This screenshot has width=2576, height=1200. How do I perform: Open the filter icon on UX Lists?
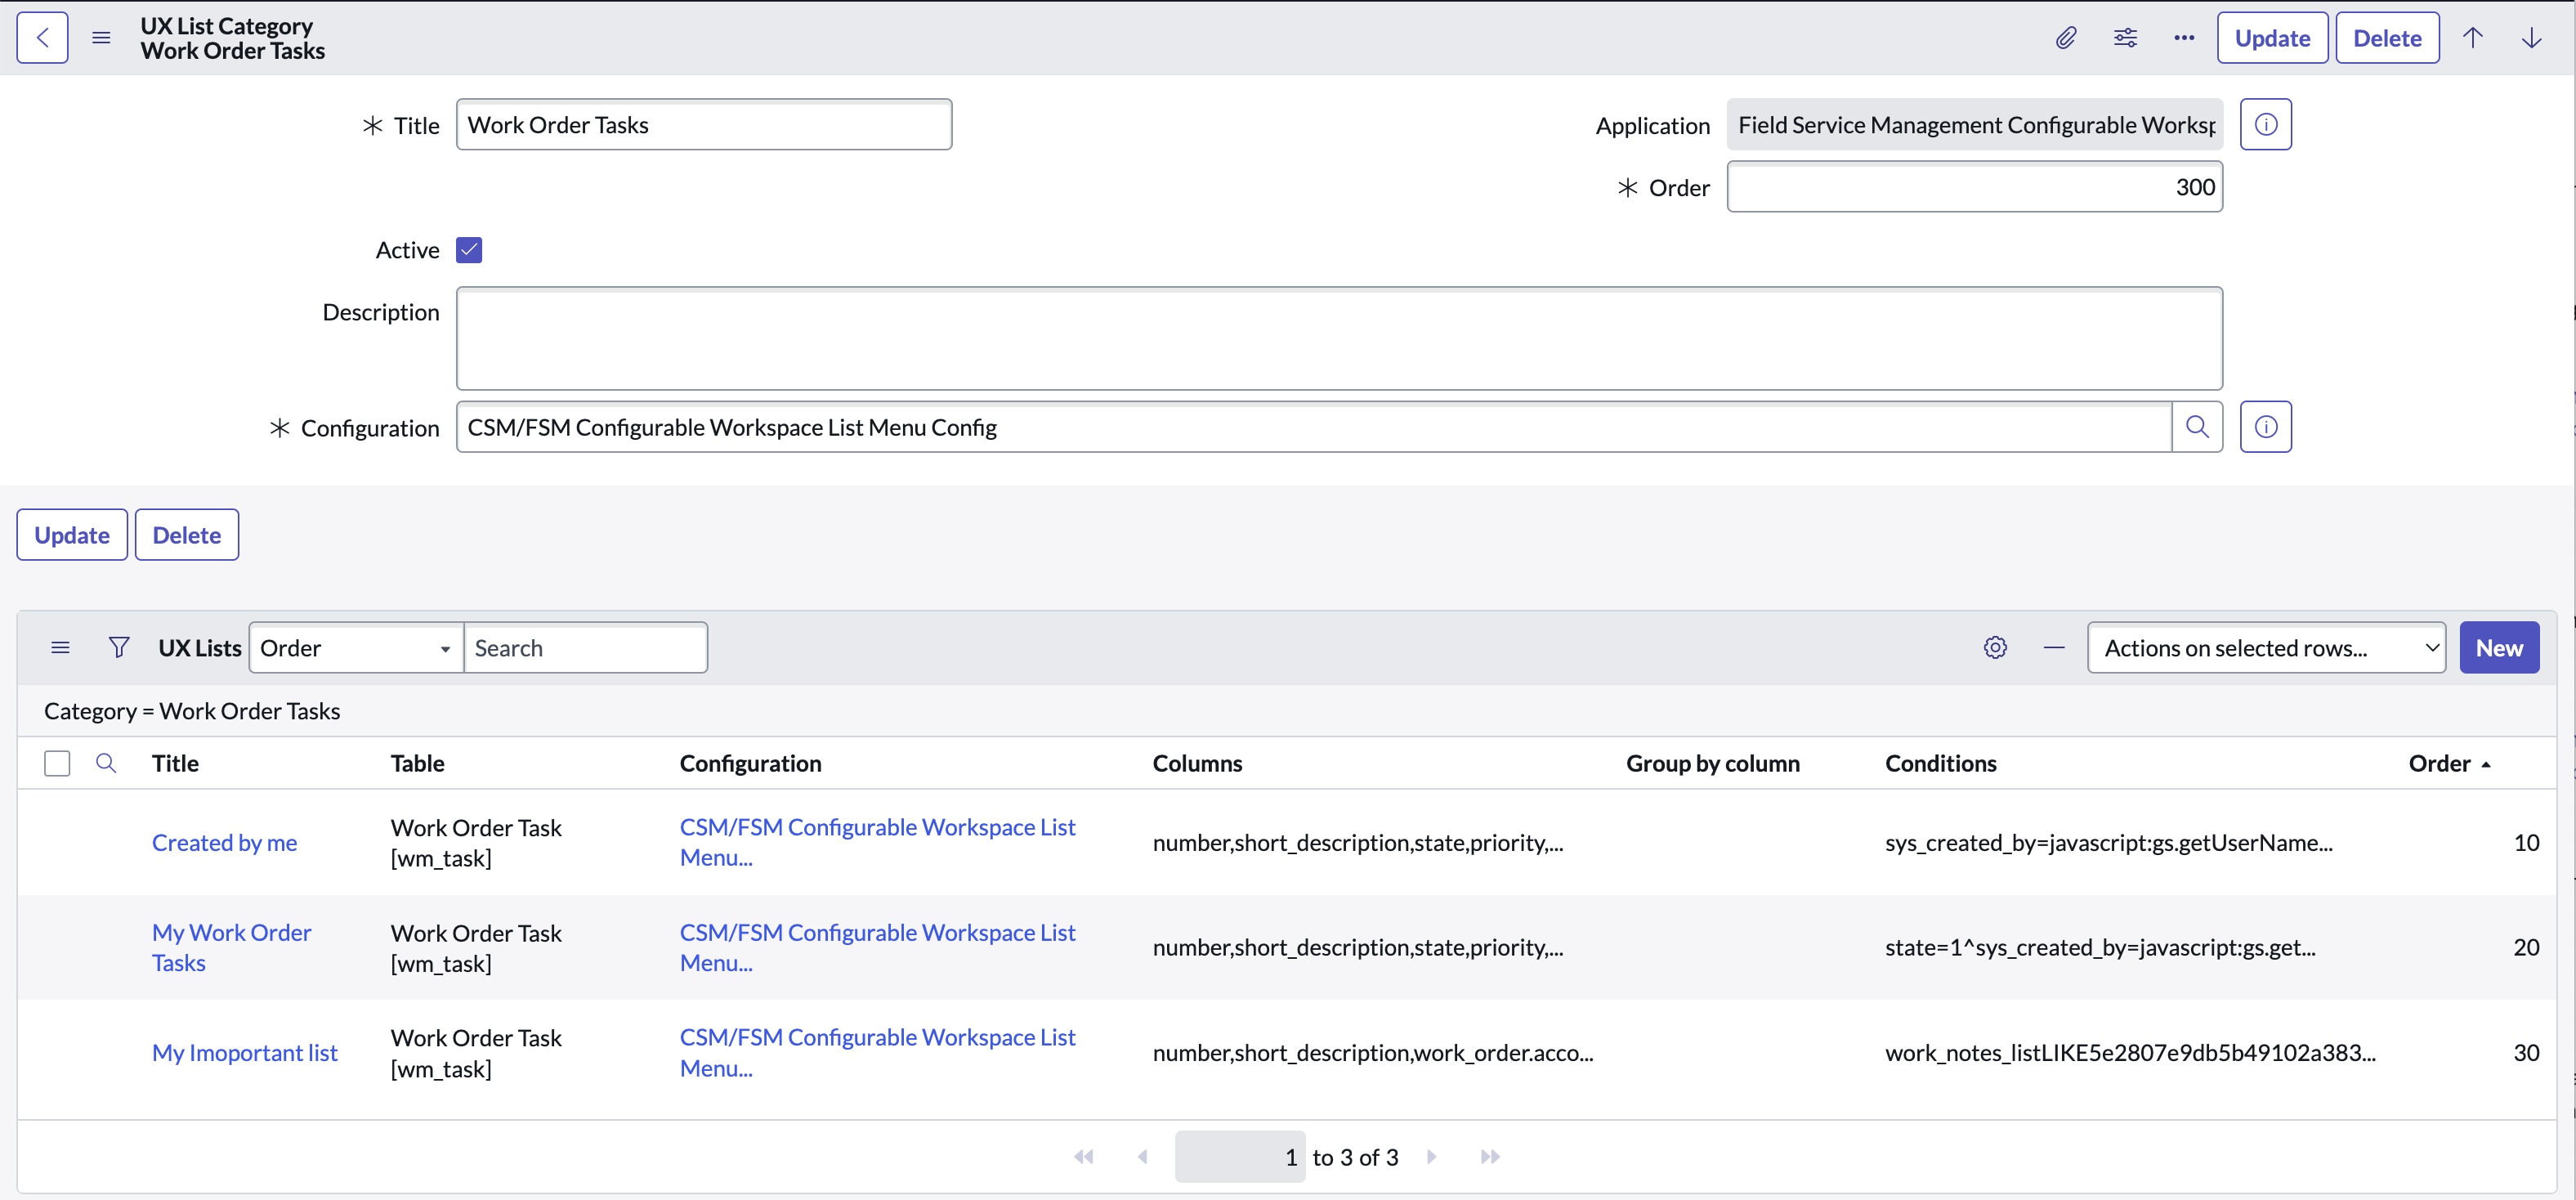[118, 646]
